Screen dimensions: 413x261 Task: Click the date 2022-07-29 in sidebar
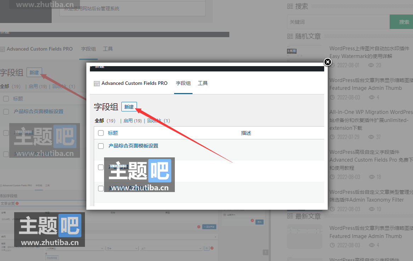point(348,137)
